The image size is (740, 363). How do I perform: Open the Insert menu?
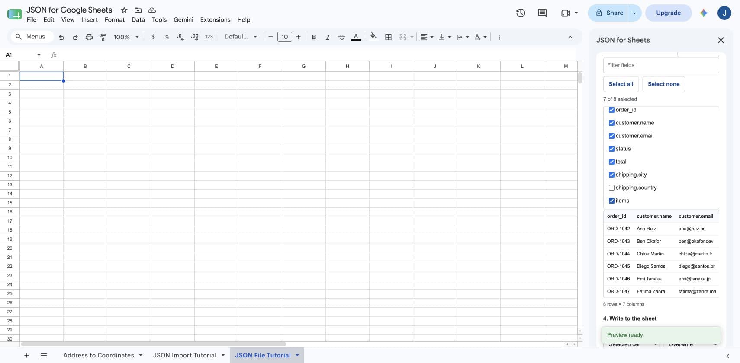coord(90,20)
